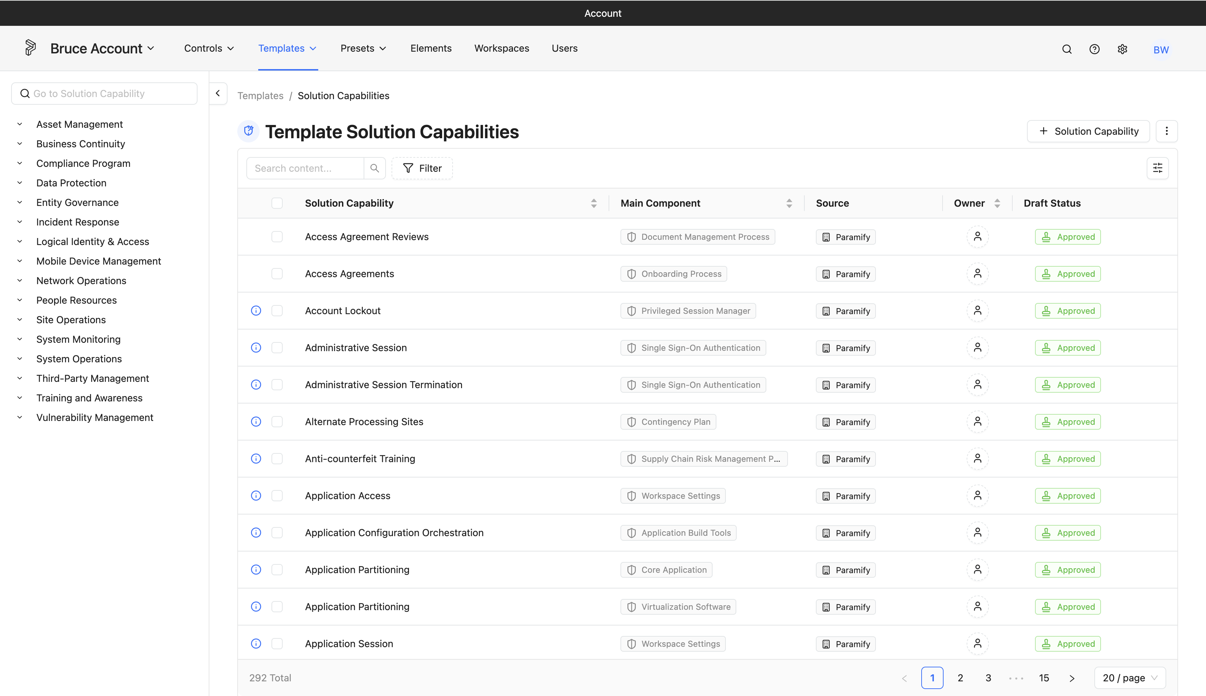Go to the Users tab
This screenshot has width=1206, height=696.
point(564,48)
